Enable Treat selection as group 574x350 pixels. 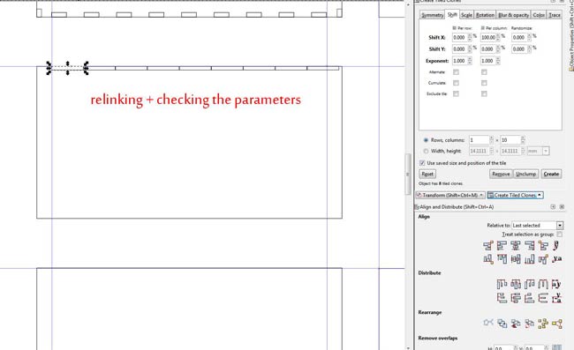(x=559, y=235)
